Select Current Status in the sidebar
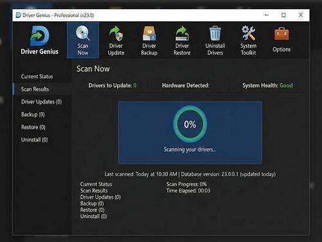This screenshot has width=322, height=242. [37, 77]
